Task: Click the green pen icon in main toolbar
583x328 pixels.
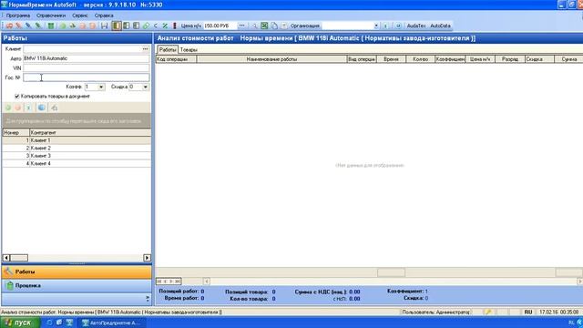Action: click(x=38, y=26)
